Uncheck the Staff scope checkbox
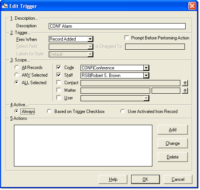This screenshot has width=200, height=190. (x=59, y=75)
